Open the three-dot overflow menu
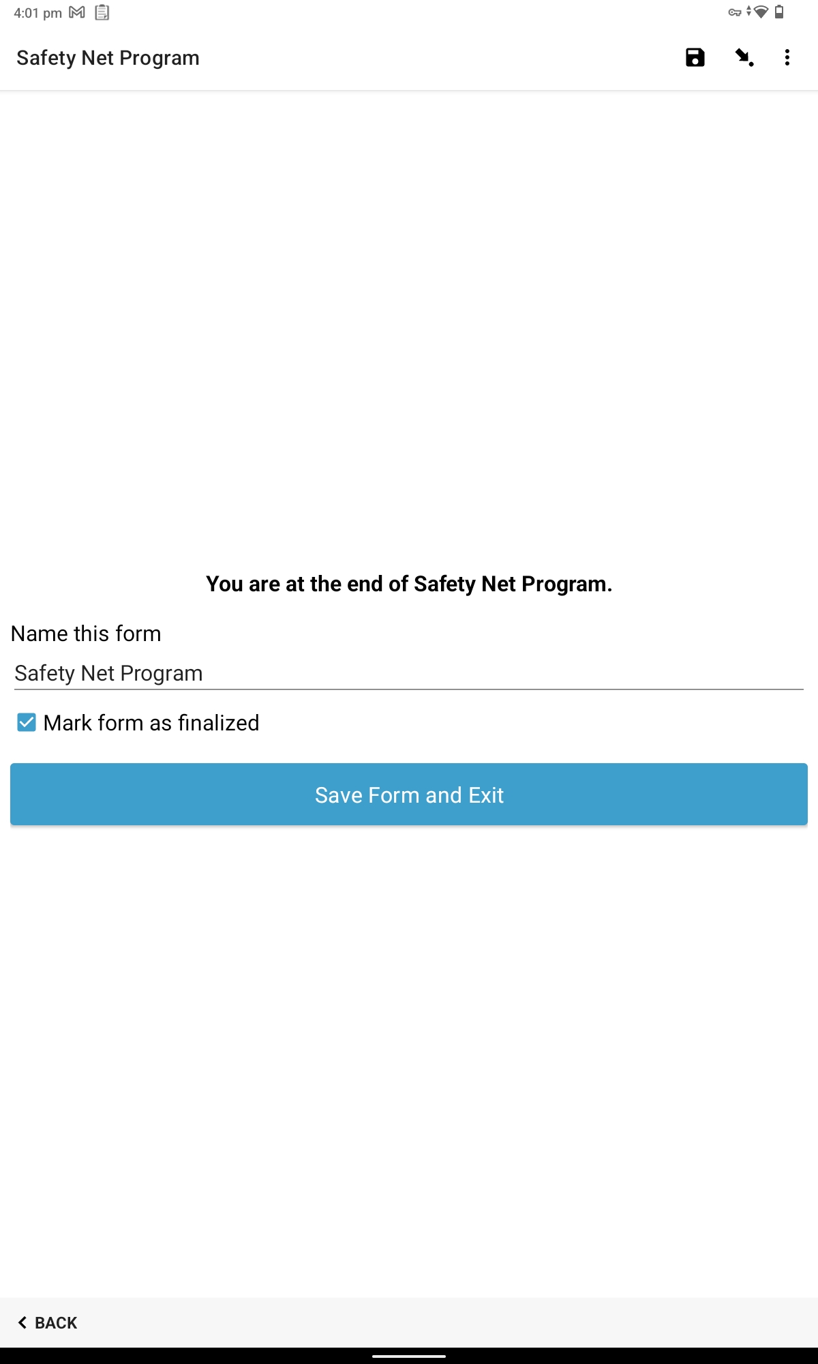The height and width of the screenshot is (1364, 818). coord(787,58)
